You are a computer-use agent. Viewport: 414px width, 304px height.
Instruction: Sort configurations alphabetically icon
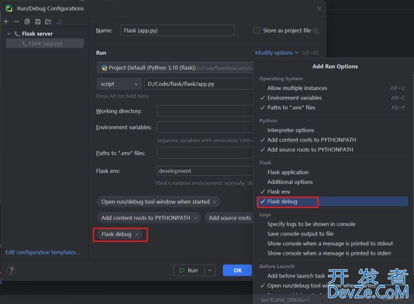click(x=59, y=22)
